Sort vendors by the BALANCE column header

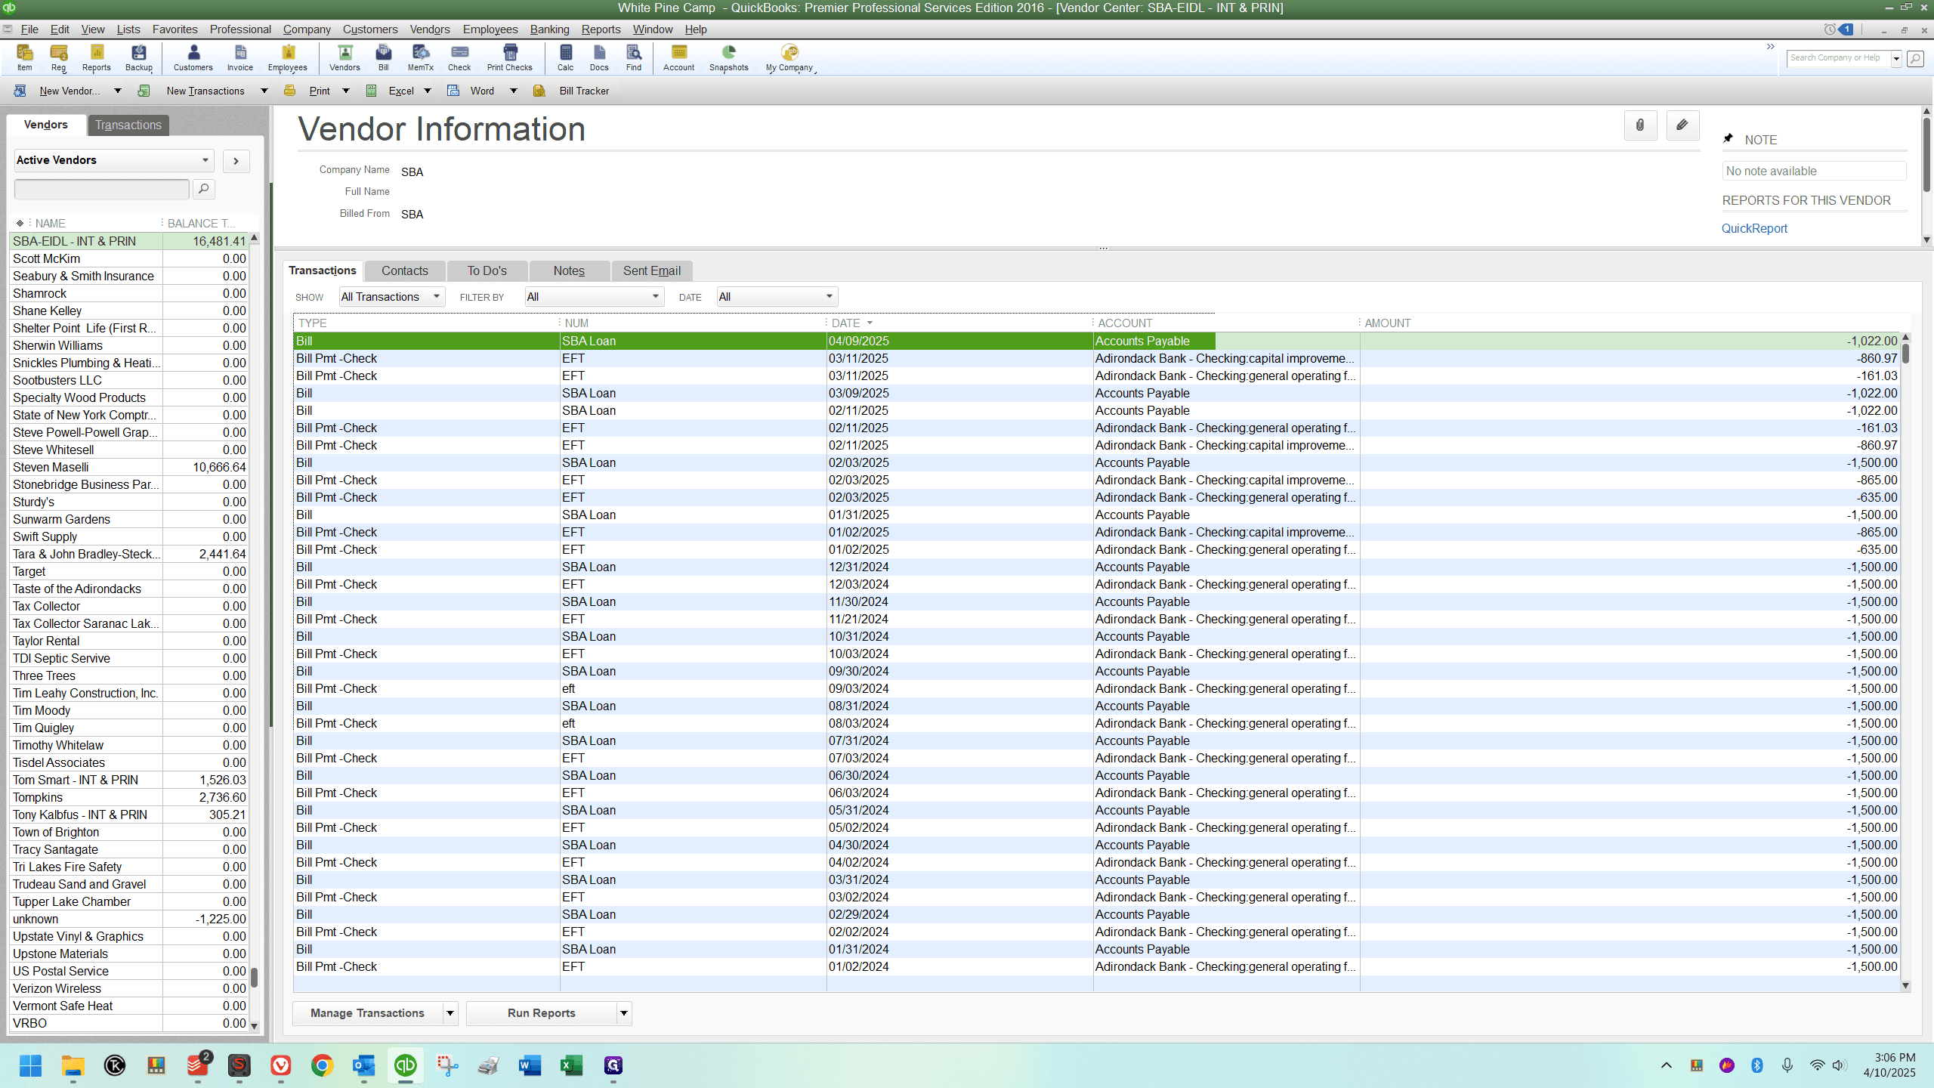[205, 223]
